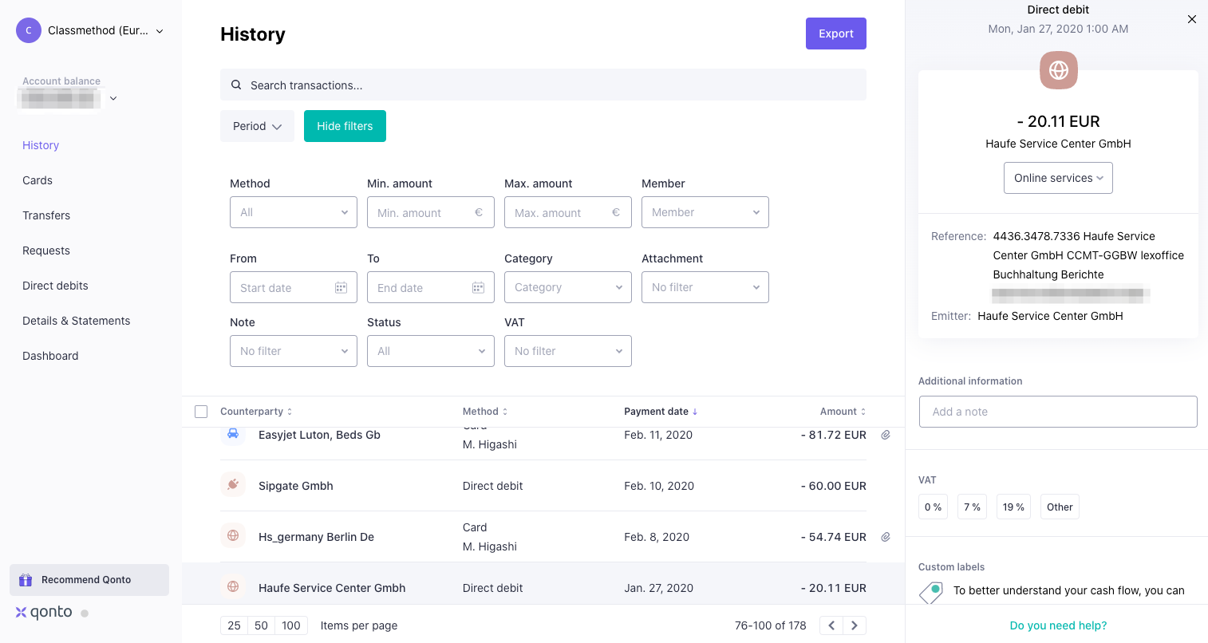Toggle the select-all transactions checkbox
Screen dimensions: 1208x643
click(201, 412)
